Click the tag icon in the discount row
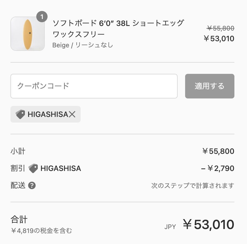Image resolution: width=247 pixels, height=244 pixels. click(x=33, y=168)
